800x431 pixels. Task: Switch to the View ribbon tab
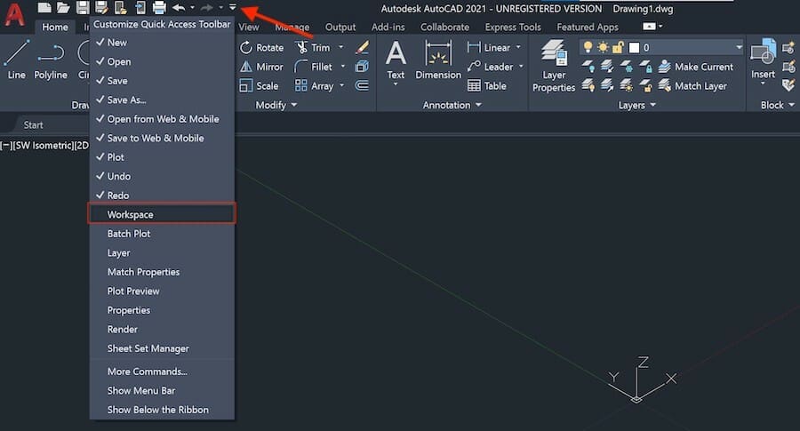(x=249, y=27)
